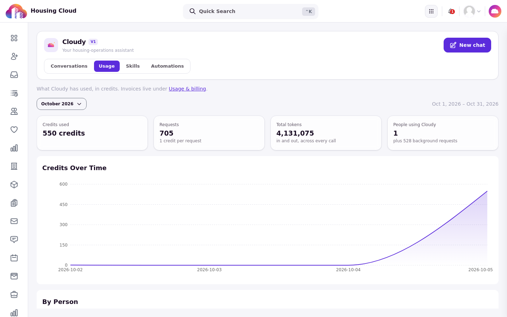The image size is (507, 317).
Task: Open the building icon in sidebar
Action: point(14,166)
